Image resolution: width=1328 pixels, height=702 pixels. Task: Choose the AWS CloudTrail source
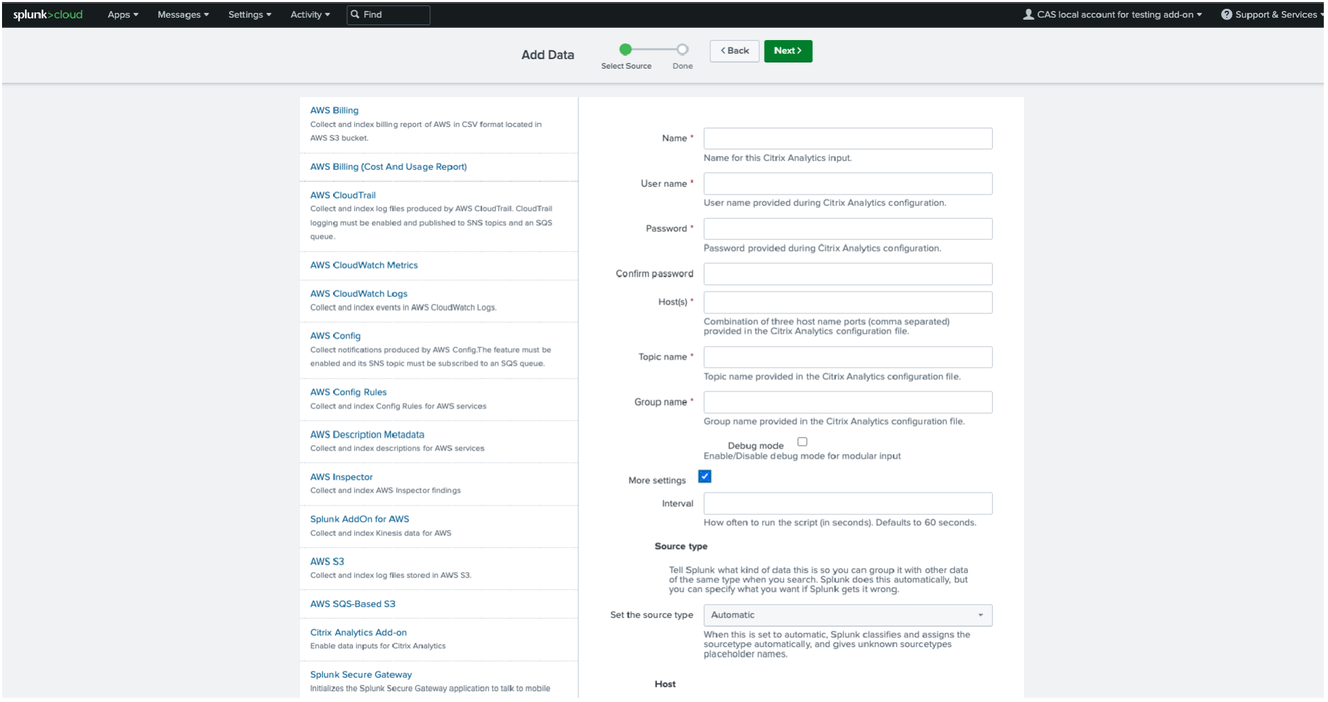pyautogui.click(x=343, y=195)
